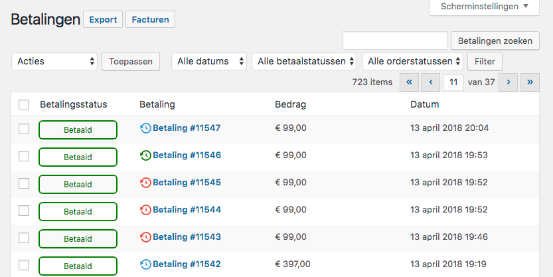
Task: Toggle the select-all checkbox in the table header
Action: [x=25, y=105]
